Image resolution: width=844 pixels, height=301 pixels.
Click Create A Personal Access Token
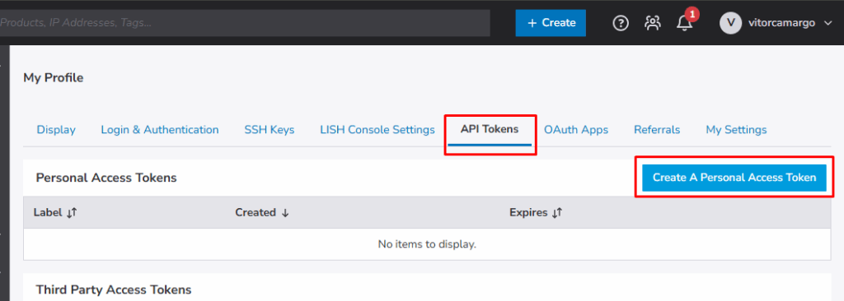734,178
